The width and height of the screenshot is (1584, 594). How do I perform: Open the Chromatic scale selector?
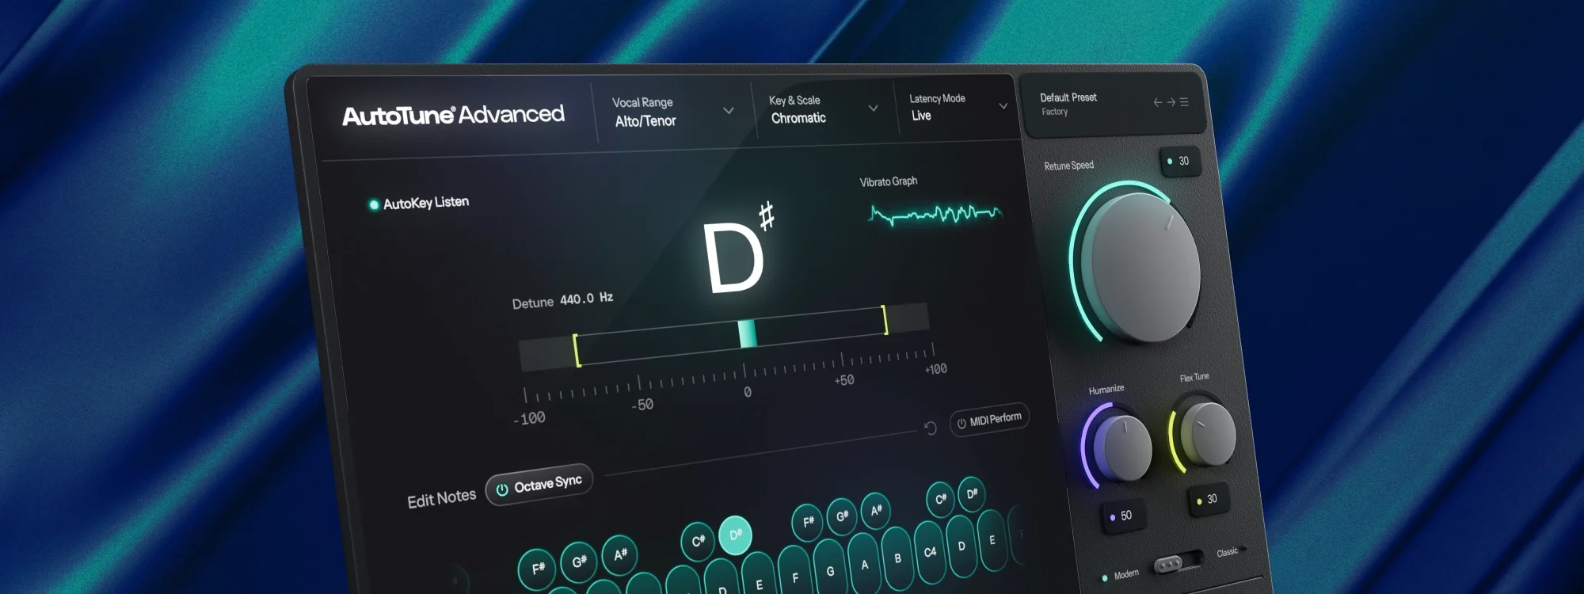798,118
